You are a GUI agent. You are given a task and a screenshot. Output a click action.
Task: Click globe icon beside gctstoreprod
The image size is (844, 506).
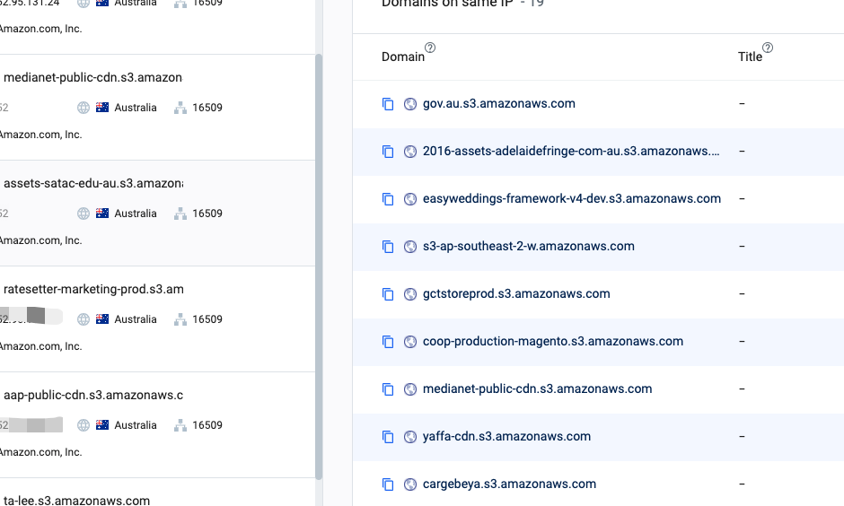point(410,294)
